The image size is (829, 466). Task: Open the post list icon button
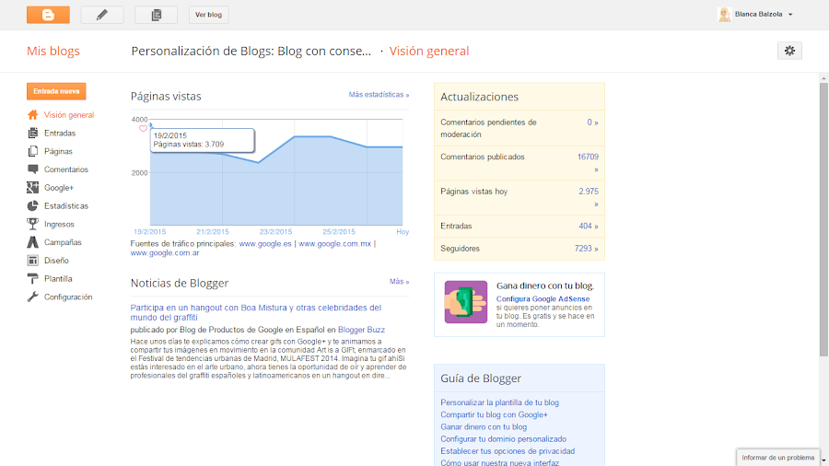tap(156, 15)
